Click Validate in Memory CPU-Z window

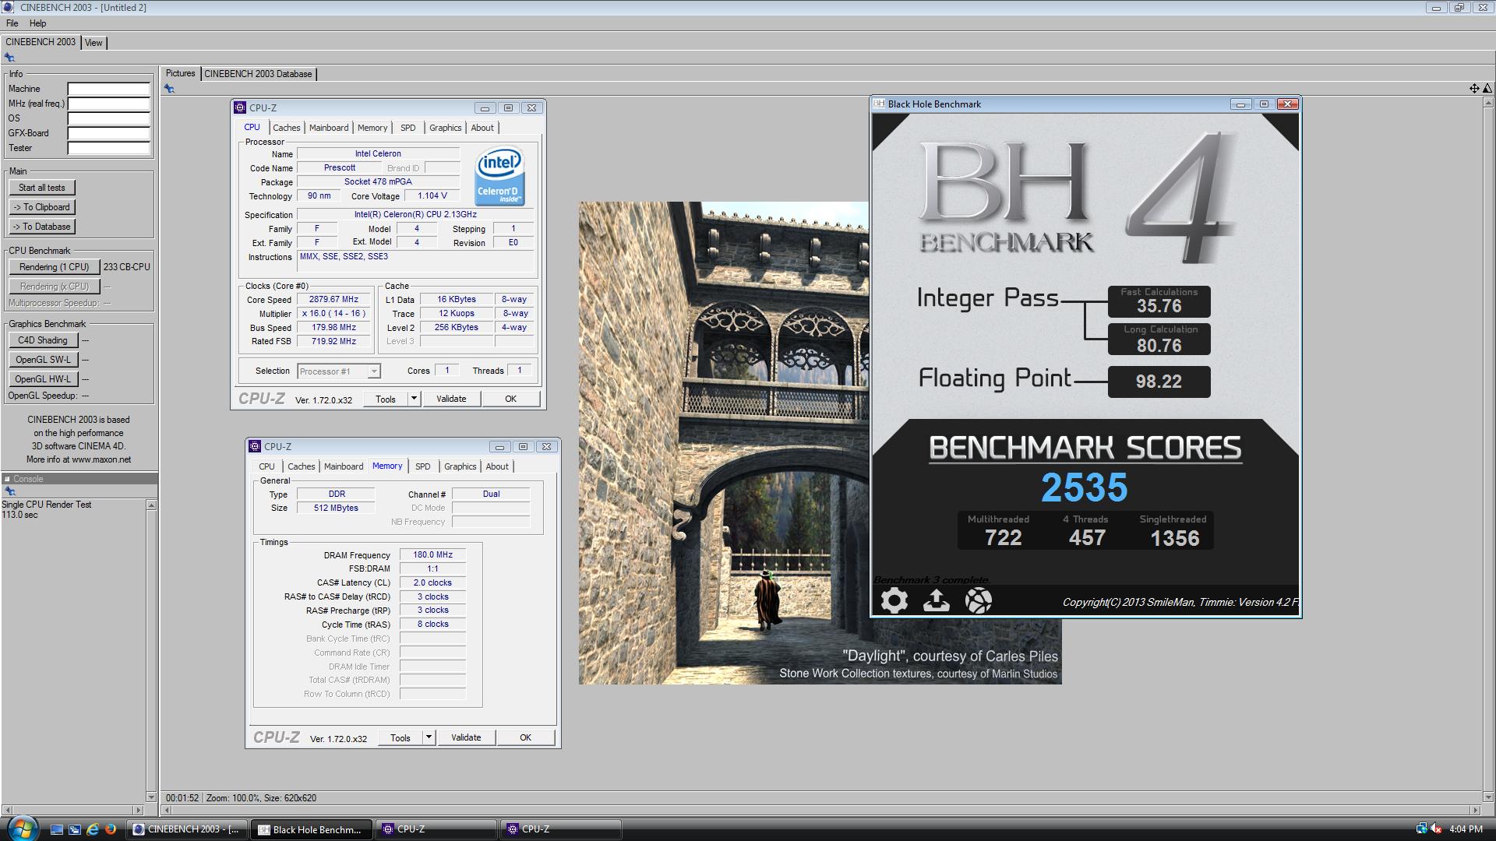466,737
